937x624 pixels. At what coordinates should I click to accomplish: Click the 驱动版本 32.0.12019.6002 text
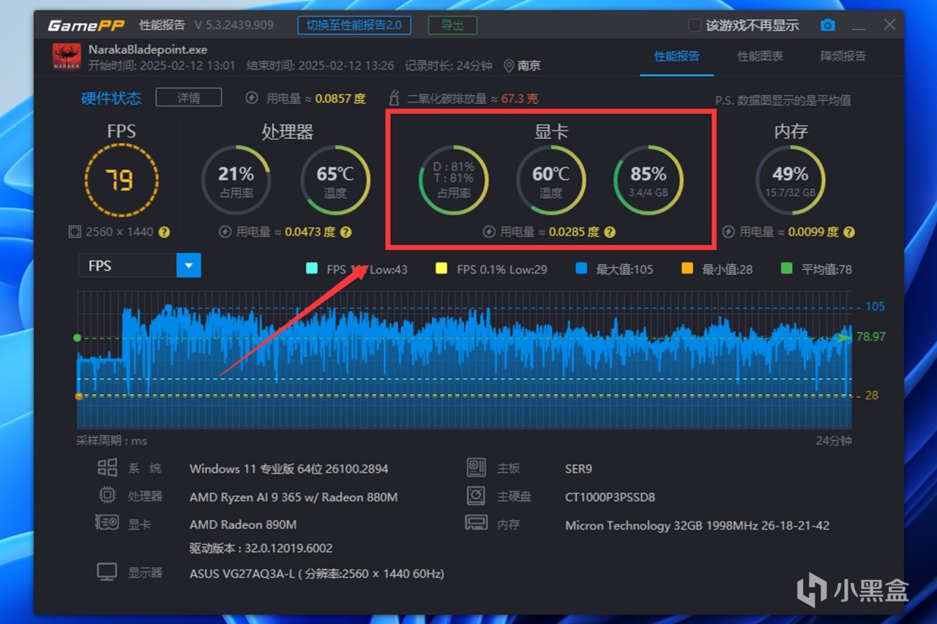tap(261, 548)
